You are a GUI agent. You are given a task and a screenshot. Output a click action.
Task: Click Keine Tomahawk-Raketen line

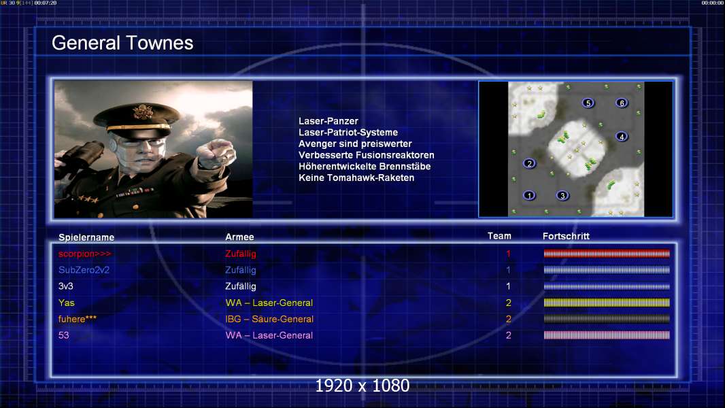pos(356,177)
